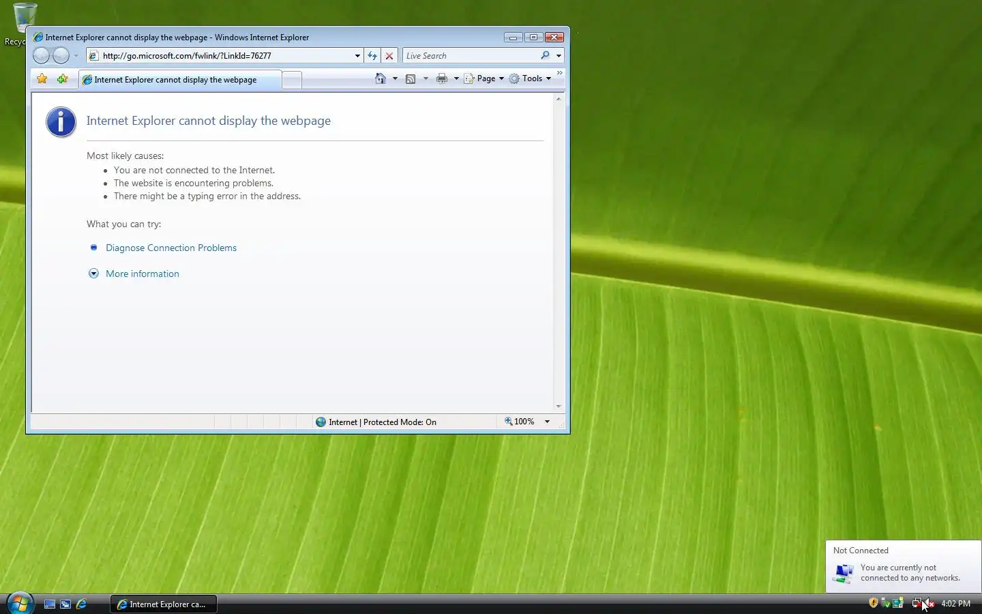Image resolution: width=982 pixels, height=614 pixels.
Task: Click the Windows Security shield tray icon
Action: coord(873,603)
